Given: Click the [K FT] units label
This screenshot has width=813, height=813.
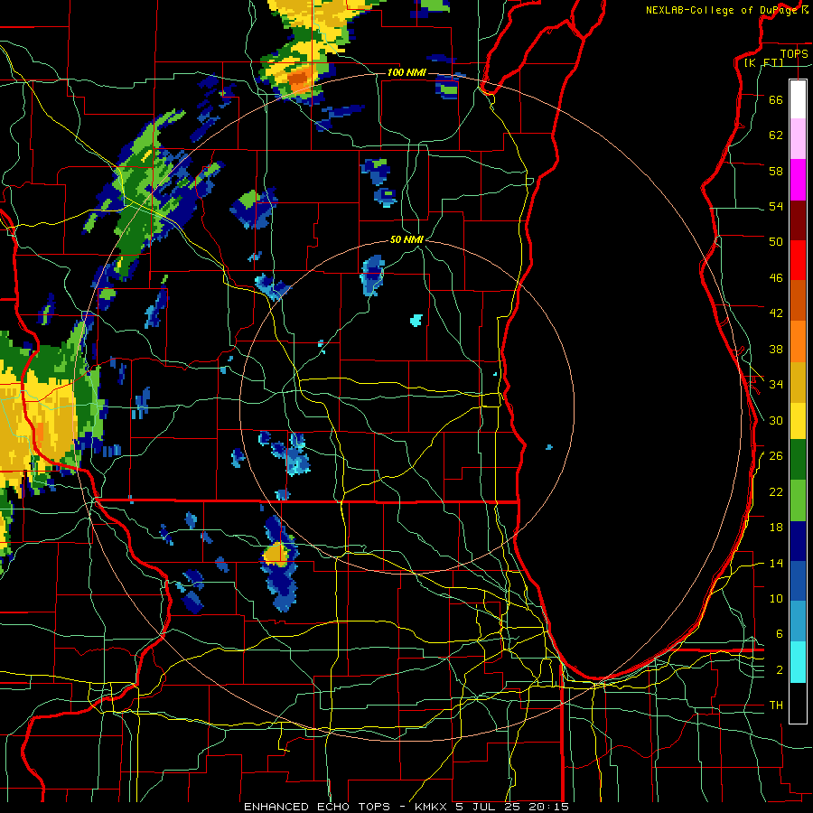Looking at the screenshot, I should (x=763, y=62).
